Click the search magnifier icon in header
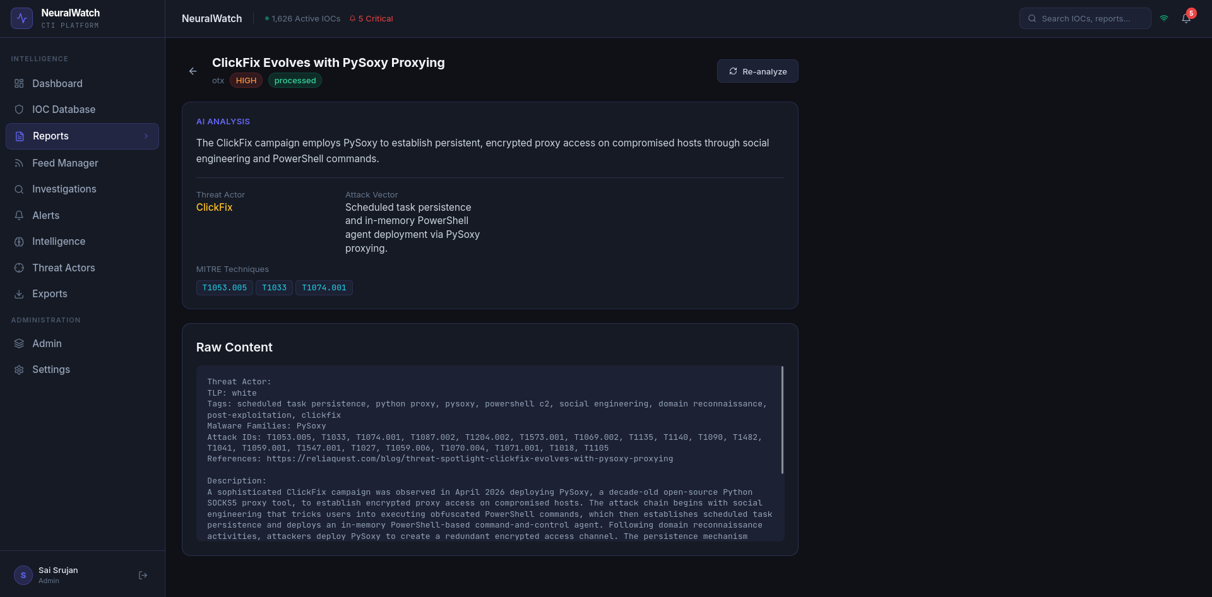The width and height of the screenshot is (1212, 597). [1032, 18]
